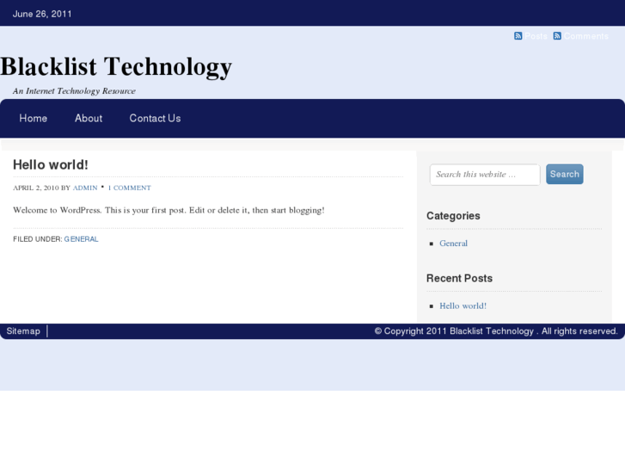Open General in the Categories sidebar
The height and width of the screenshot is (469, 625).
point(453,244)
